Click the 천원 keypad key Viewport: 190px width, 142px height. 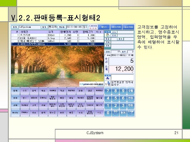(131, 98)
